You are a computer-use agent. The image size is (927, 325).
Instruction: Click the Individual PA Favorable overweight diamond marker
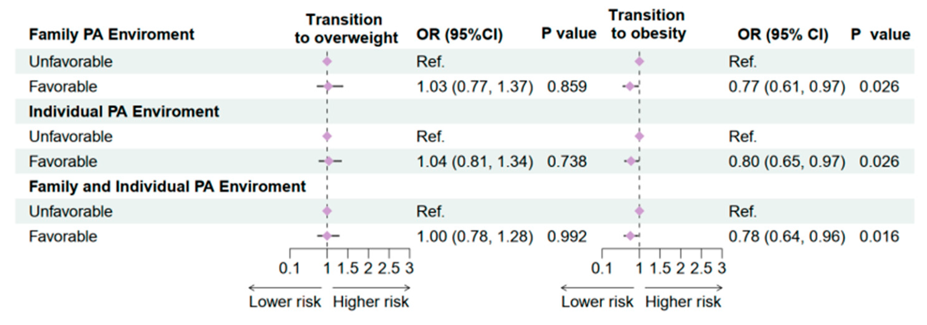click(329, 161)
